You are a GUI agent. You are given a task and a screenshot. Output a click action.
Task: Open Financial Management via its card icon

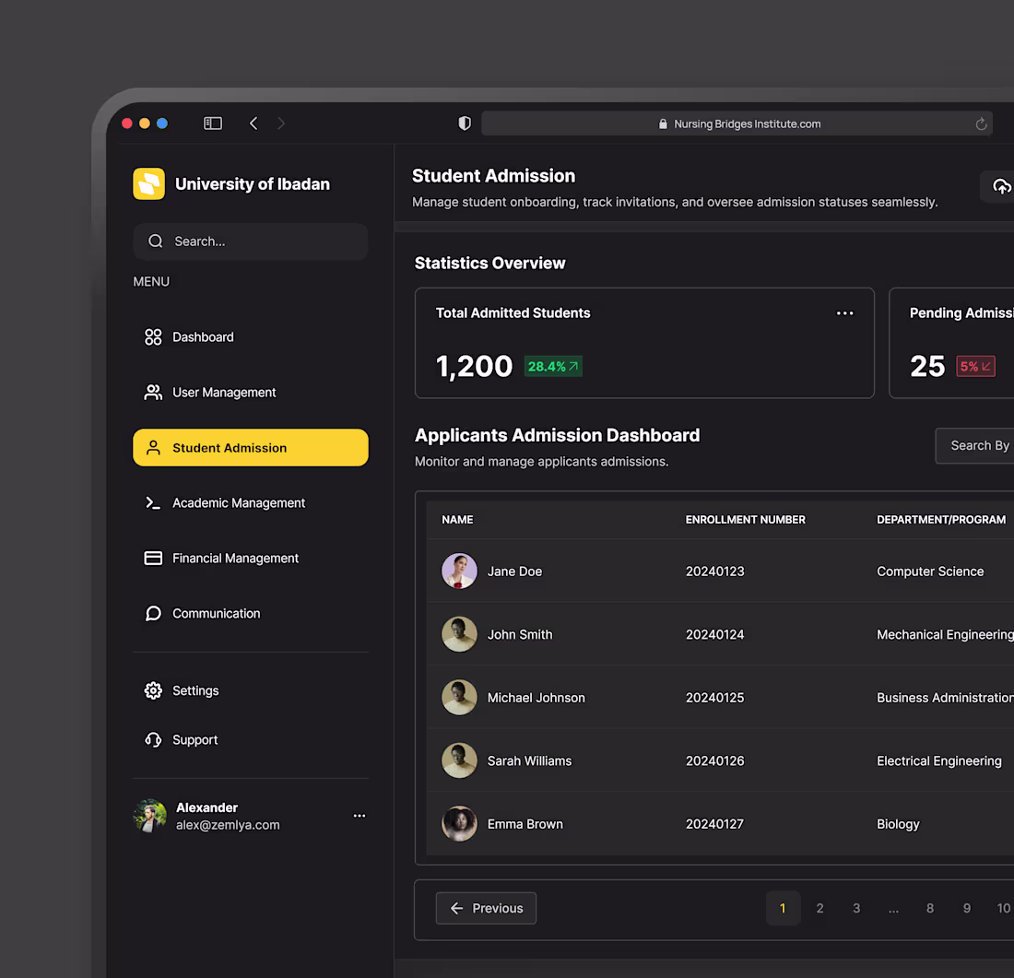point(153,558)
